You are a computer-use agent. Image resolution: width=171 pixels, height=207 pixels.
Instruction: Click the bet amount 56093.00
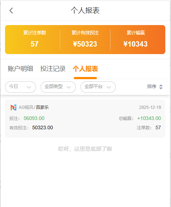34,118
